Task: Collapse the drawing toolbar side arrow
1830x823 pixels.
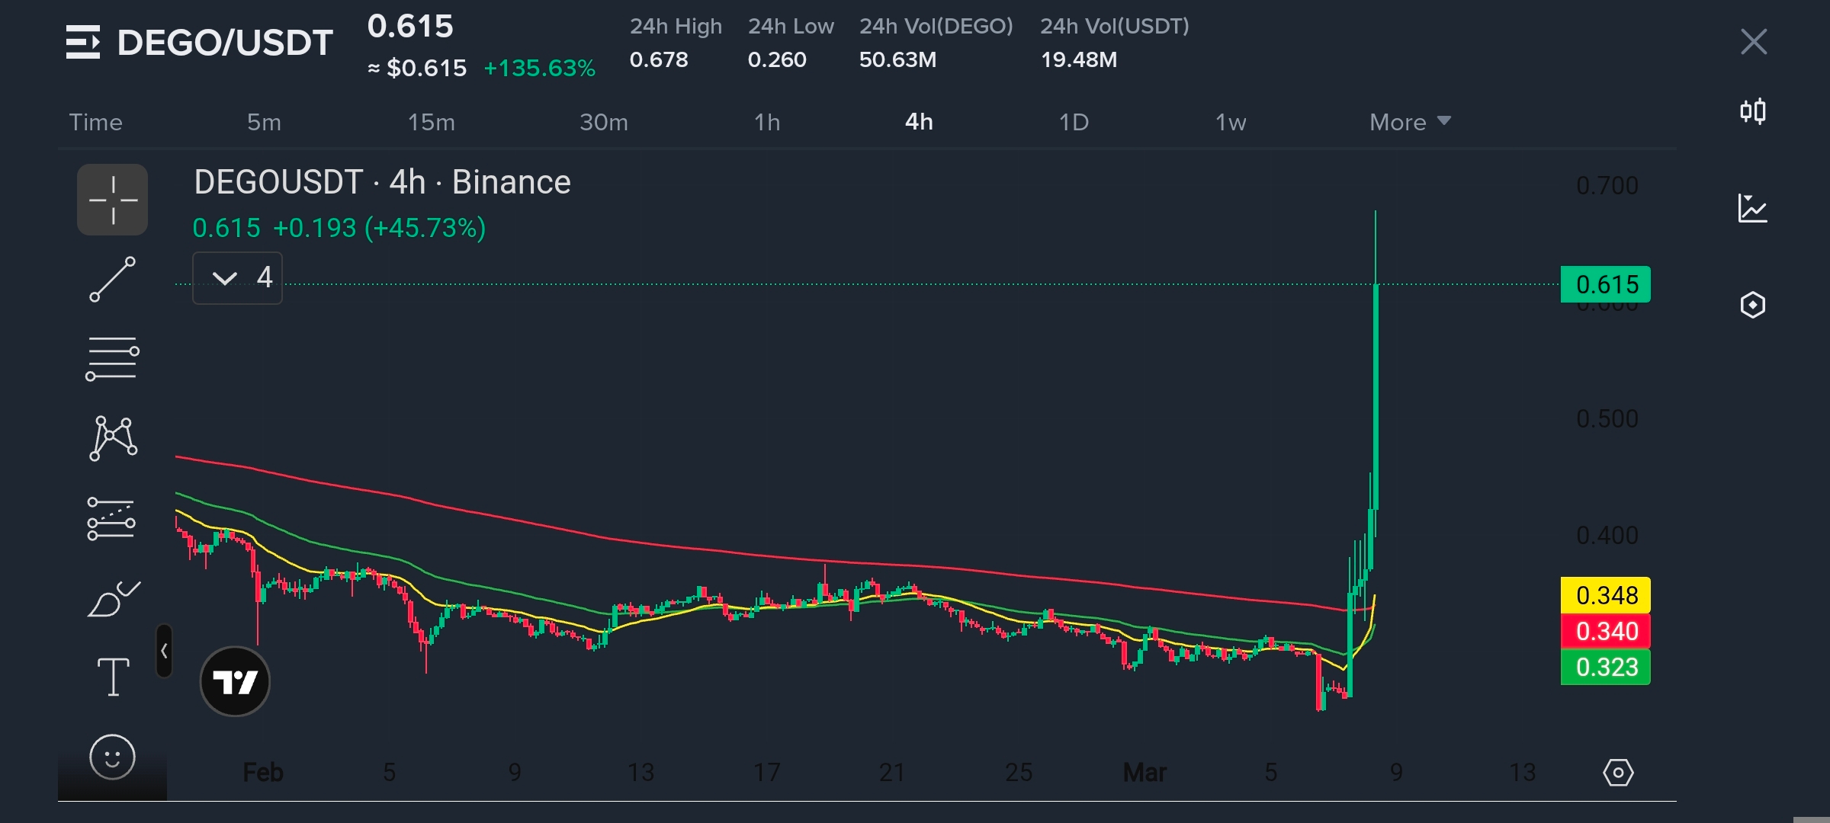Action: tap(164, 651)
